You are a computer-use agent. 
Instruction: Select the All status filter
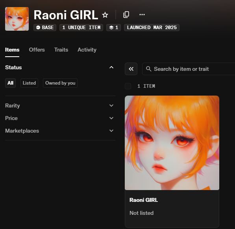[x=10, y=83]
